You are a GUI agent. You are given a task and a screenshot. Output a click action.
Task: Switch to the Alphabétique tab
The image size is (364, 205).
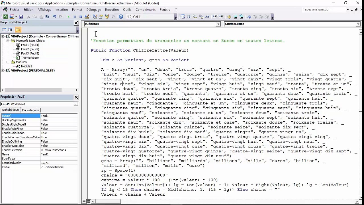pos(10,110)
